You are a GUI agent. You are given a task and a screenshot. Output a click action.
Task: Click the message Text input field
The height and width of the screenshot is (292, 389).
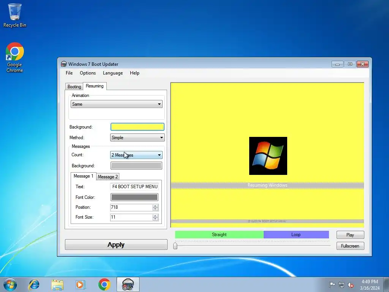point(134,186)
